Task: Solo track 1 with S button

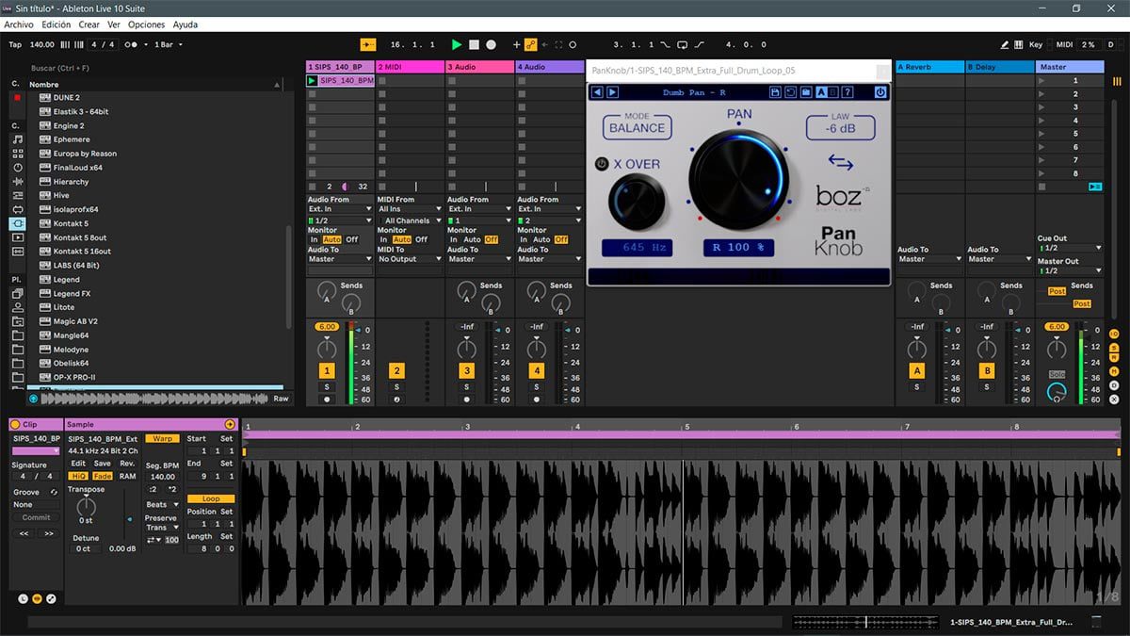Action: 327,387
